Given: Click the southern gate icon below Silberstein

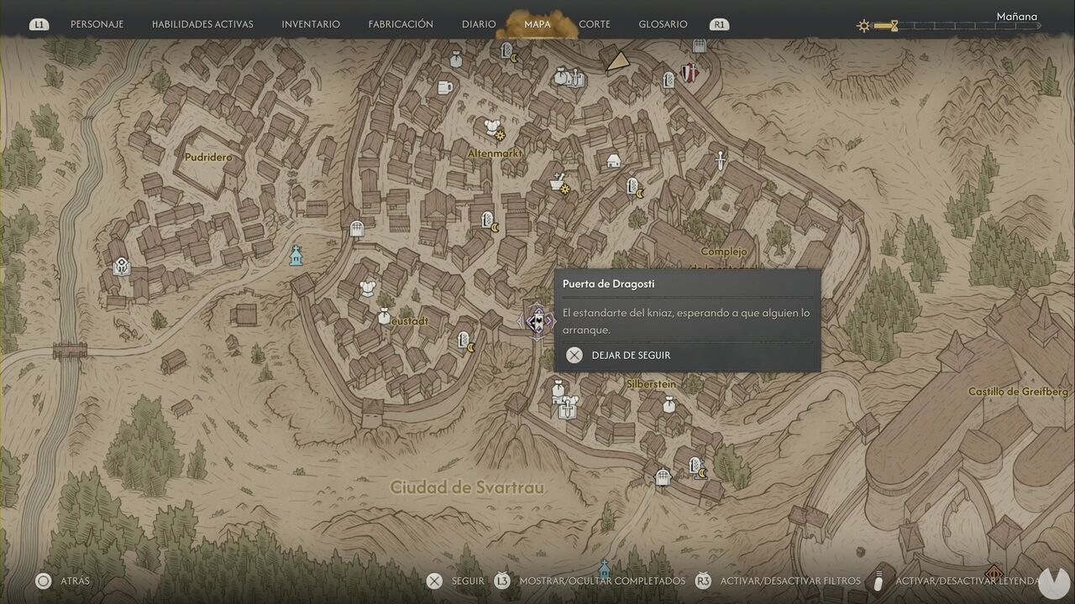Looking at the screenshot, I should 663,477.
